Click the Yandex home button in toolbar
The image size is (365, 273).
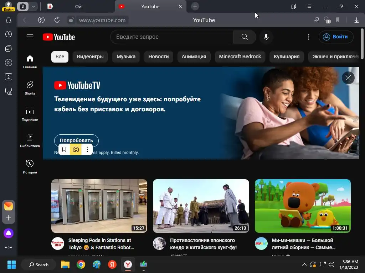tap(41, 20)
